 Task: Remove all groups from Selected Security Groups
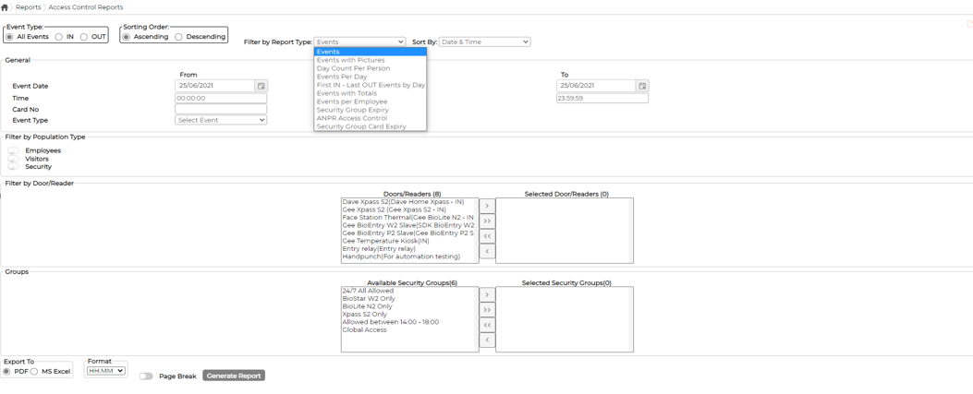pos(487,325)
